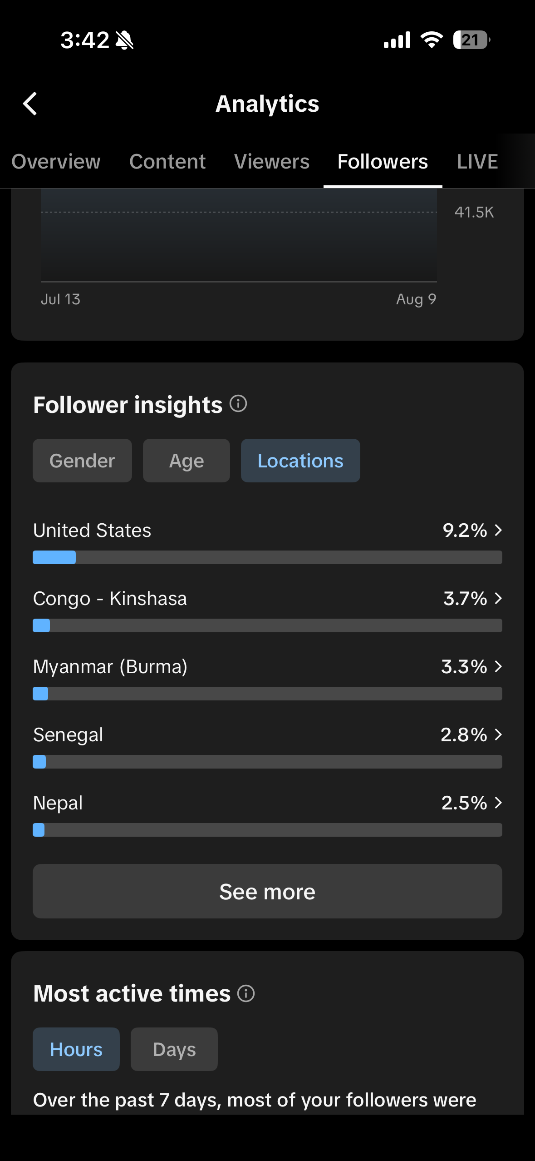Screen dimensions: 535x1161
Task: Open Follower insights info icon
Action: [238, 403]
